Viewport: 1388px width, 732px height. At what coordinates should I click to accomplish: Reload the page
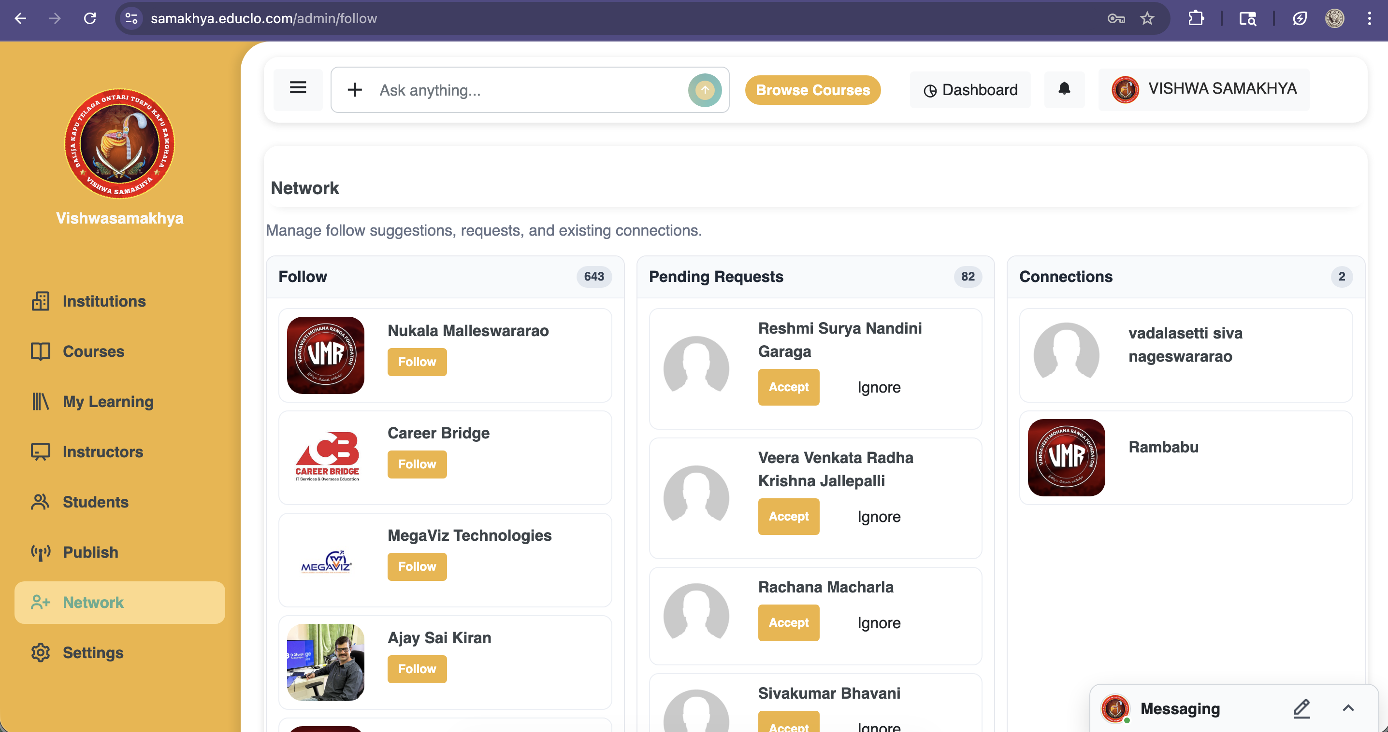click(90, 18)
